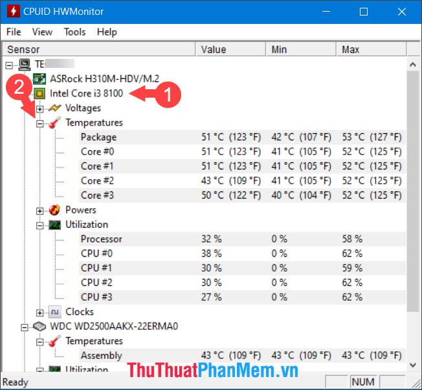Click the Value column header

pos(230,49)
